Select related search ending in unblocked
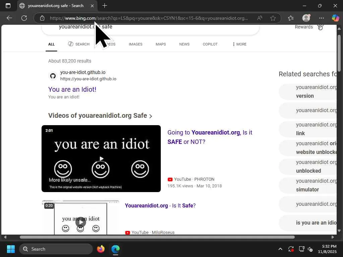Screen dimensions: 343x257 click(308, 167)
